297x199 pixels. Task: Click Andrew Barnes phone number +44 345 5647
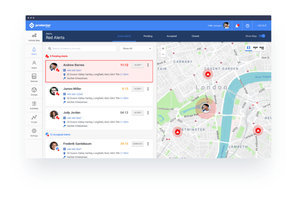[x=74, y=70]
